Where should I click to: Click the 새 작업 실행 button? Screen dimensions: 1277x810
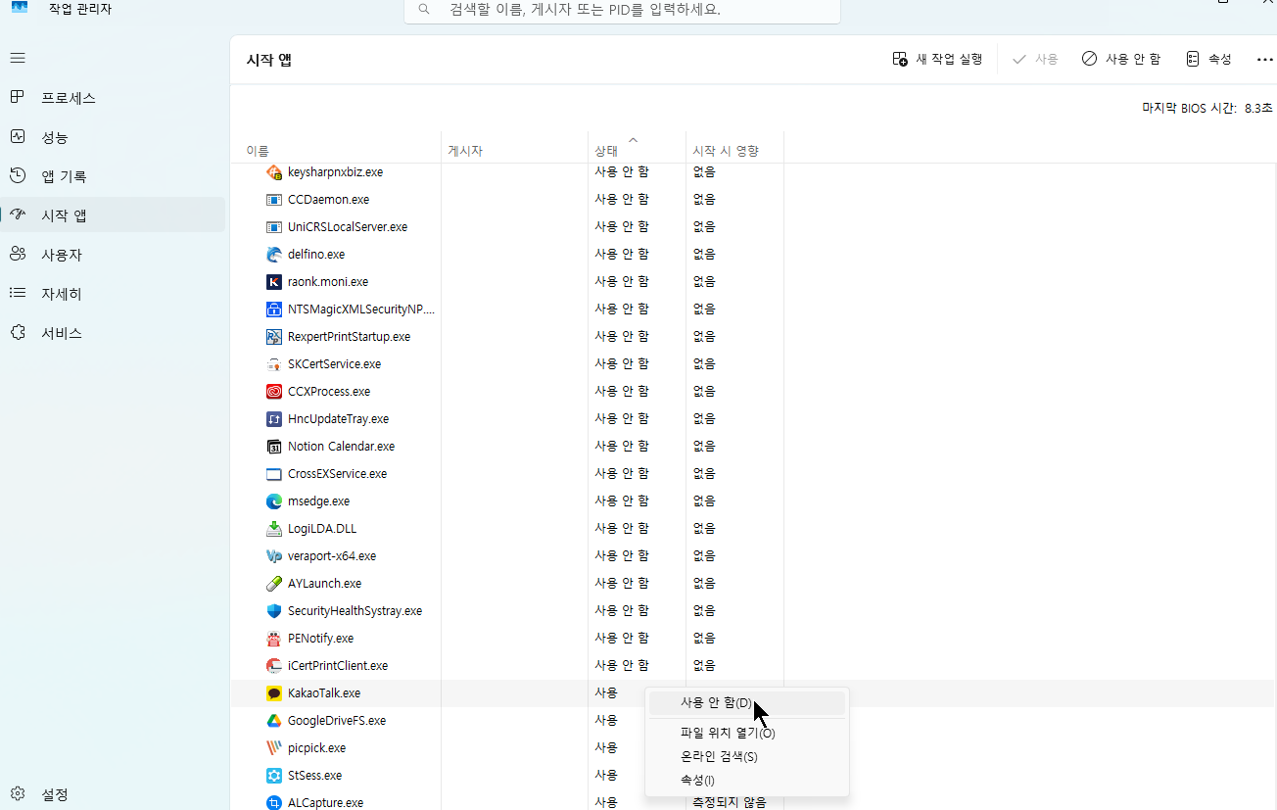click(937, 60)
